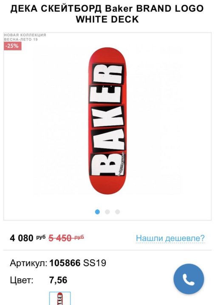Click the product title heading
215x305 pixels.
pos(107,14)
